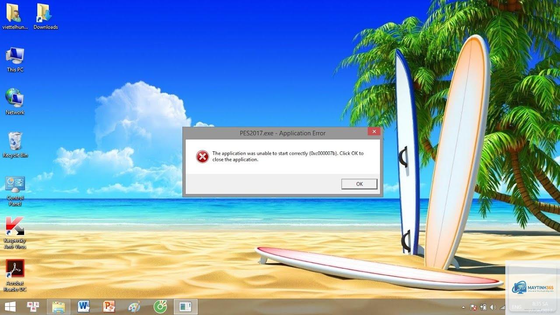
Task: Select the Acrobat Reader DC desktop icon
Action: pos(15,276)
